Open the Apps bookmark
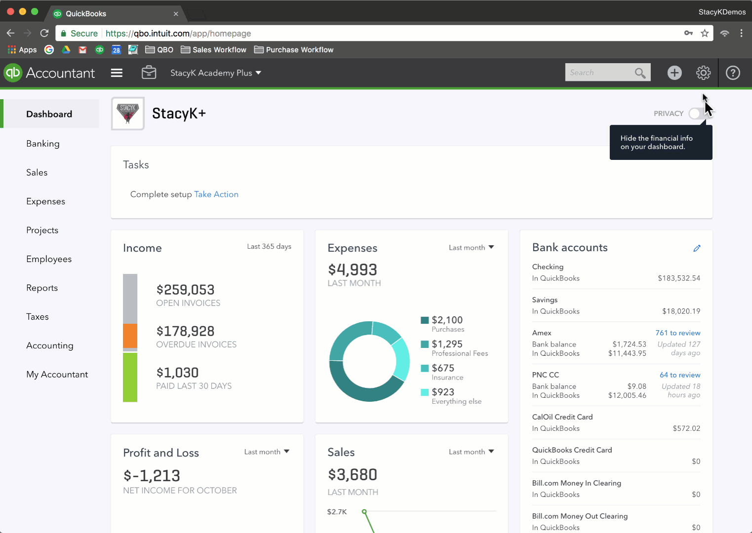Viewport: 752px width, 533px height. [22, 50]
